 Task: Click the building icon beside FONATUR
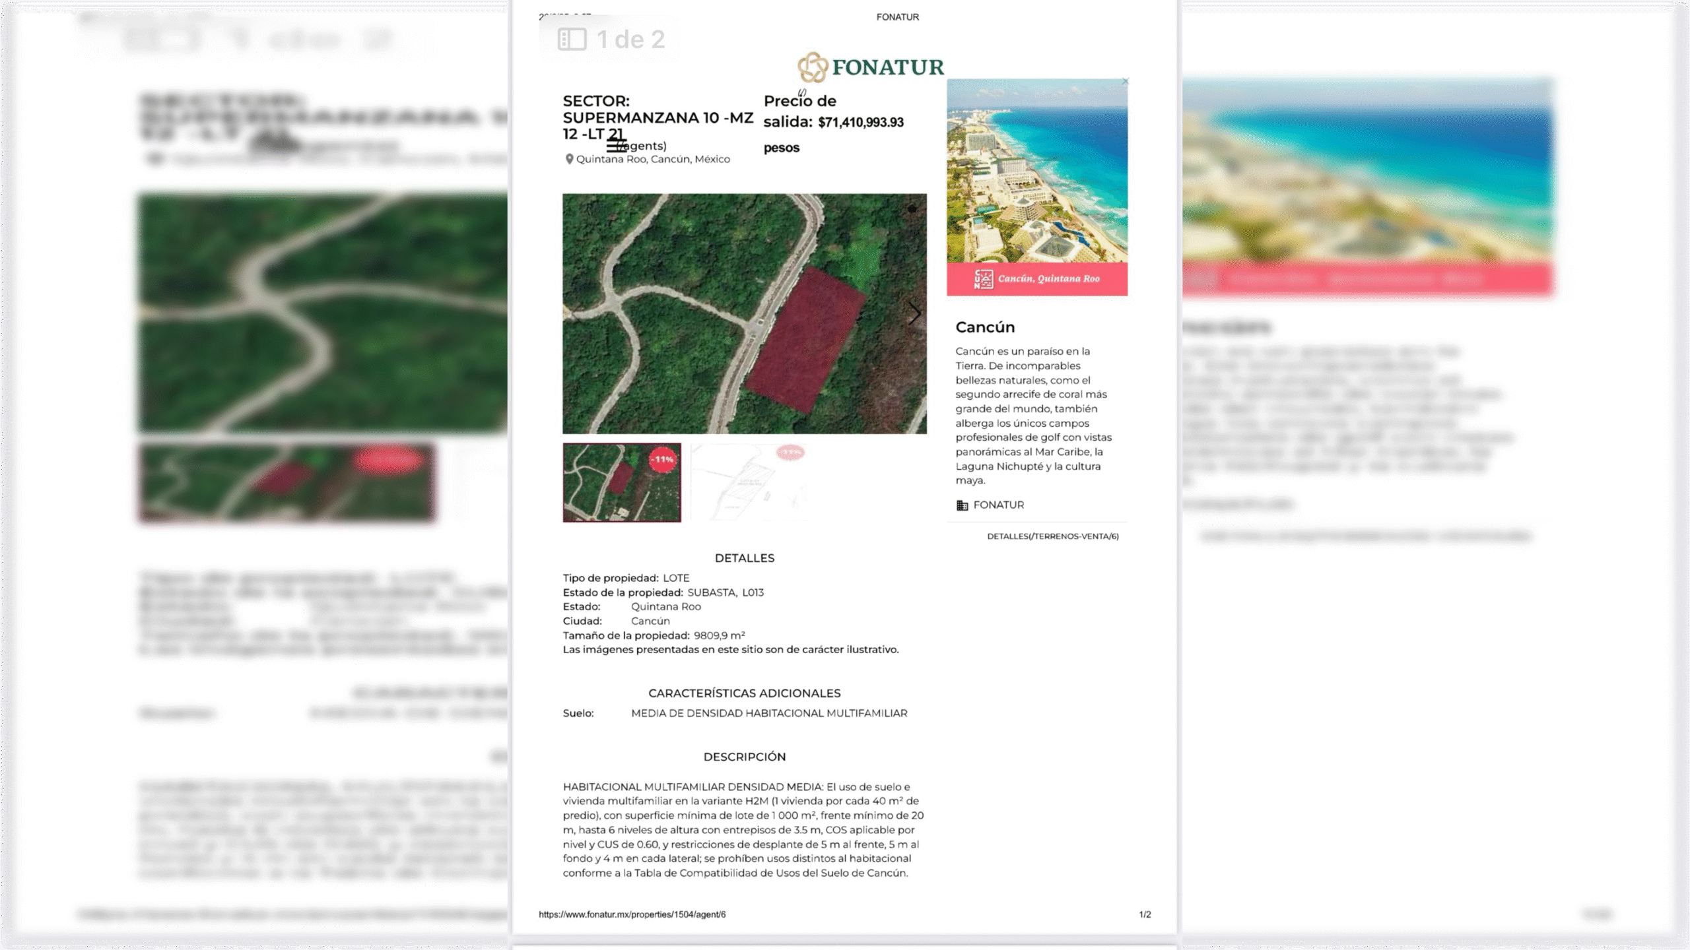[x=962, y=505]
